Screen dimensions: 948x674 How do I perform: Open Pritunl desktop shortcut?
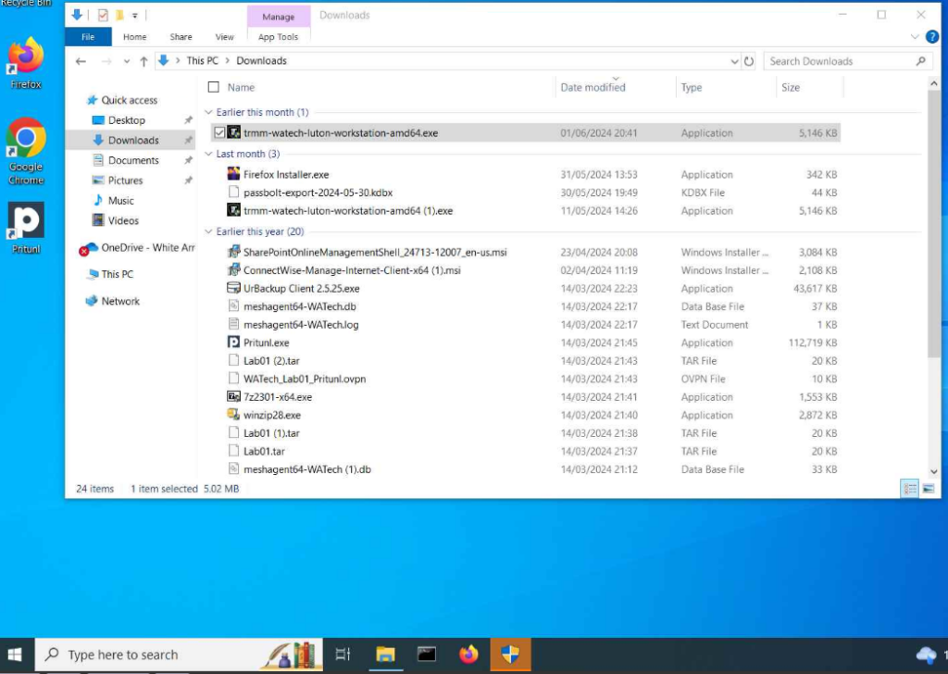26,227
